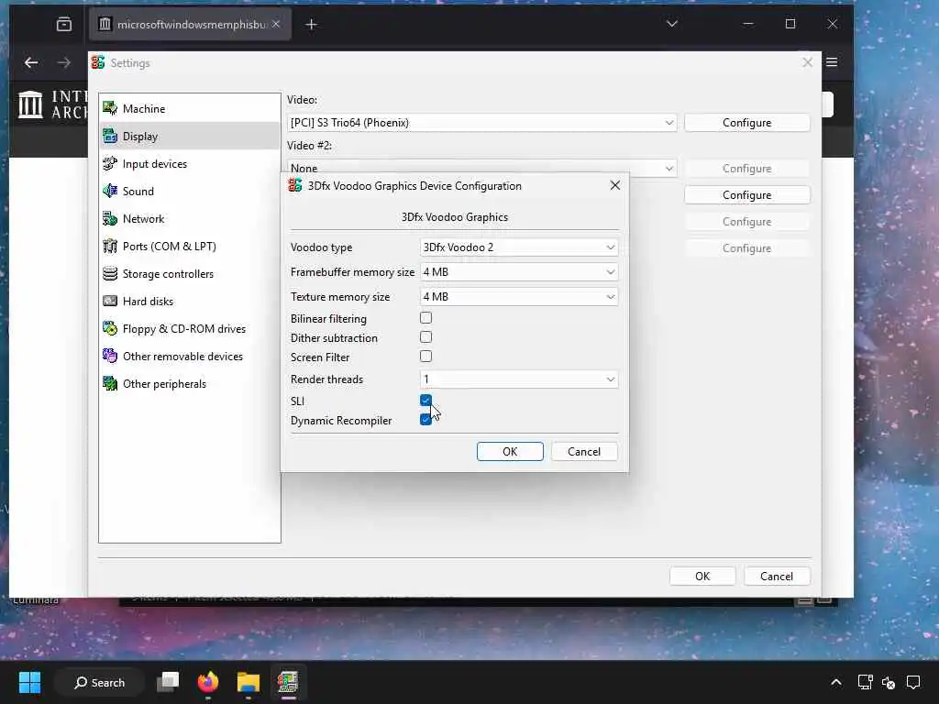Select the Input devices category
This screenshot has height=704, width=939.
click(x=189, y=163)
